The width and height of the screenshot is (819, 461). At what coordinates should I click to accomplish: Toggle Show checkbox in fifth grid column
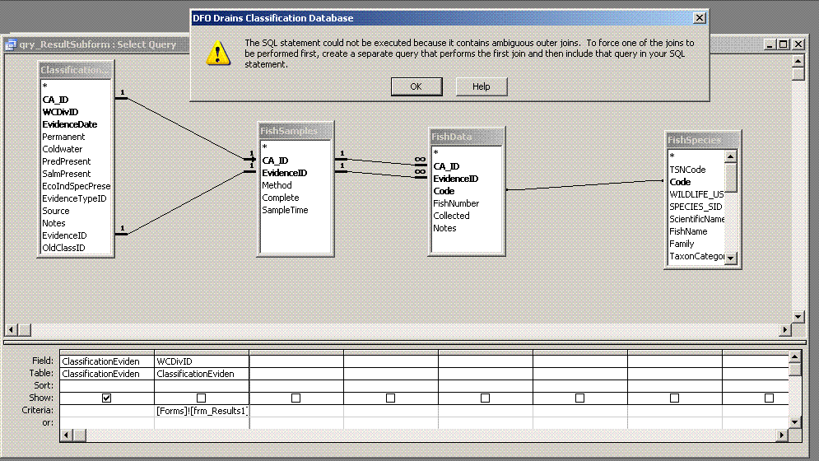click(x=486, y=398)
